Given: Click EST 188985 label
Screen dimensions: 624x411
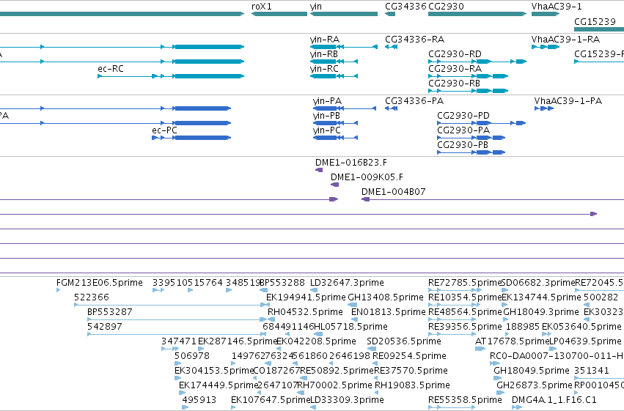Looking at the screenshot, I should click(x=523, y=327).
